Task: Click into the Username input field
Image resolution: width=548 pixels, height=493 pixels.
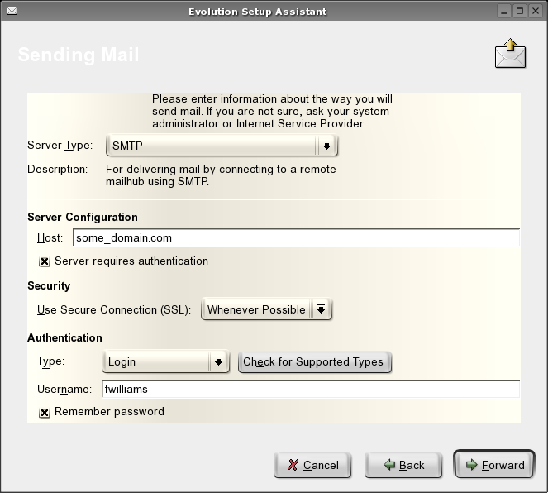Action: point(310,389)
